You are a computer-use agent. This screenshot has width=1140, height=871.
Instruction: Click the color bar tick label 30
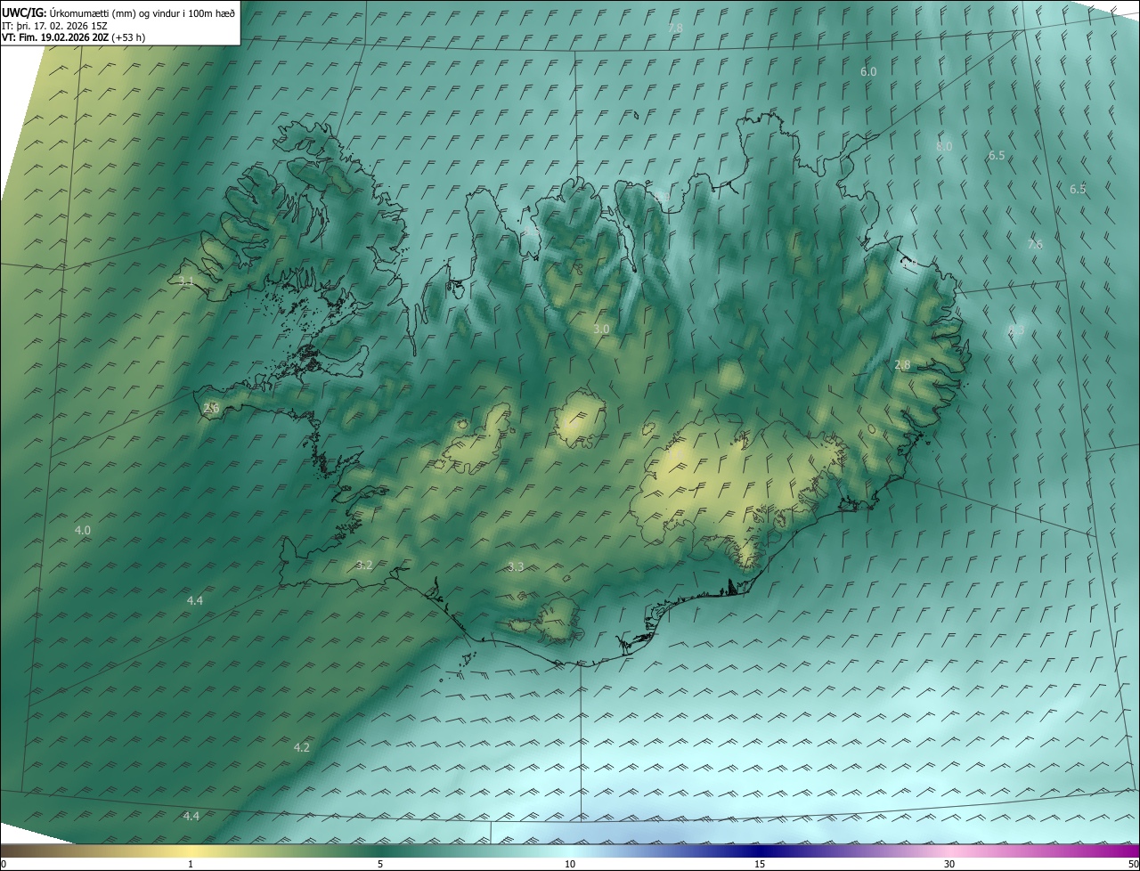coord(949,864)
